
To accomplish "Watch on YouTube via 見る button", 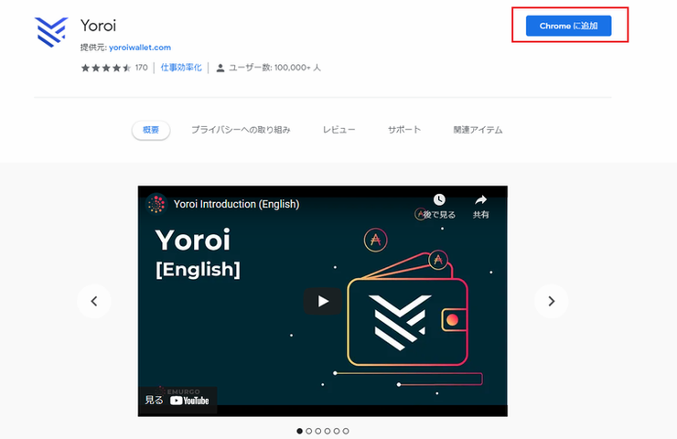I will tap(177, 401).
